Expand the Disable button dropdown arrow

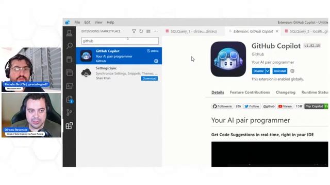pos(268,71)
